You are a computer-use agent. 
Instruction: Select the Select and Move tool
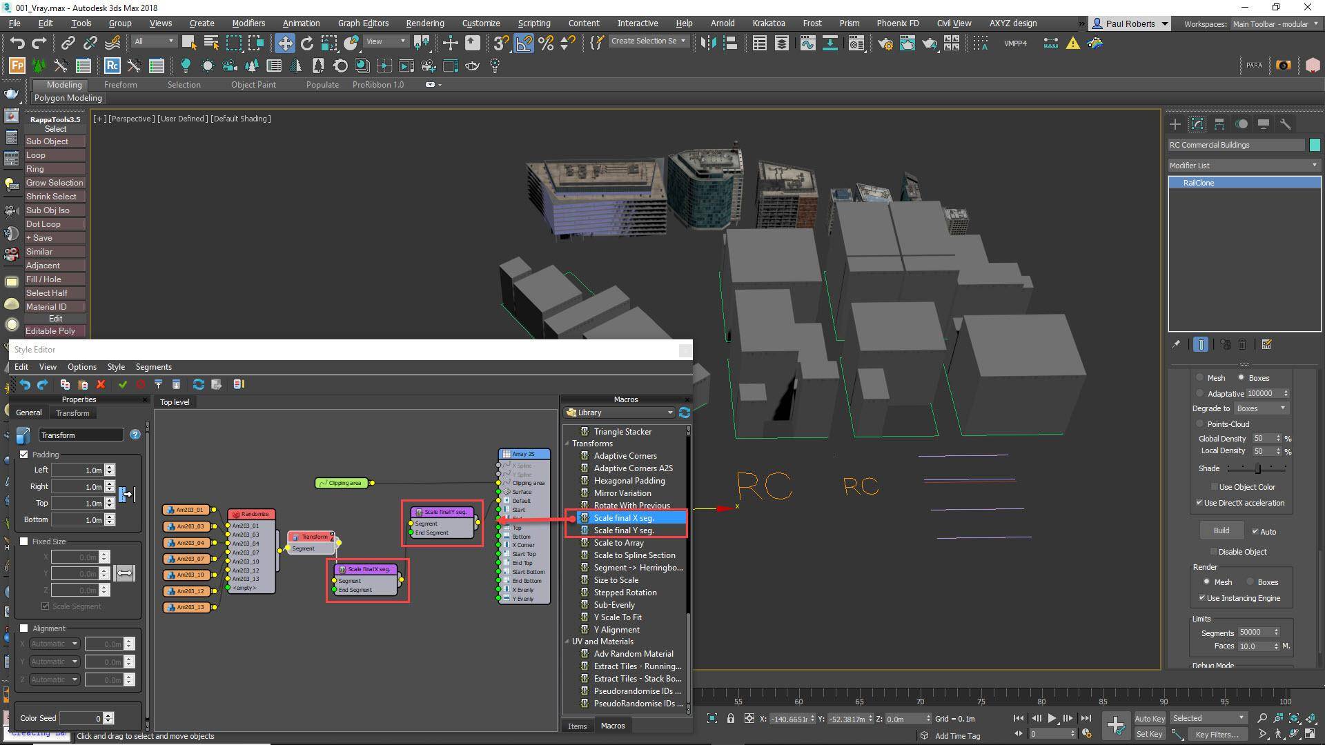click(x=285, y=43)
